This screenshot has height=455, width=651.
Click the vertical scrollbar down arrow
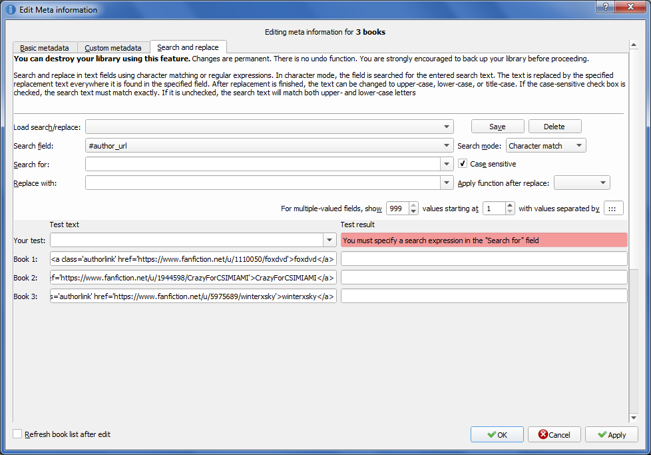tap(633, 418)
